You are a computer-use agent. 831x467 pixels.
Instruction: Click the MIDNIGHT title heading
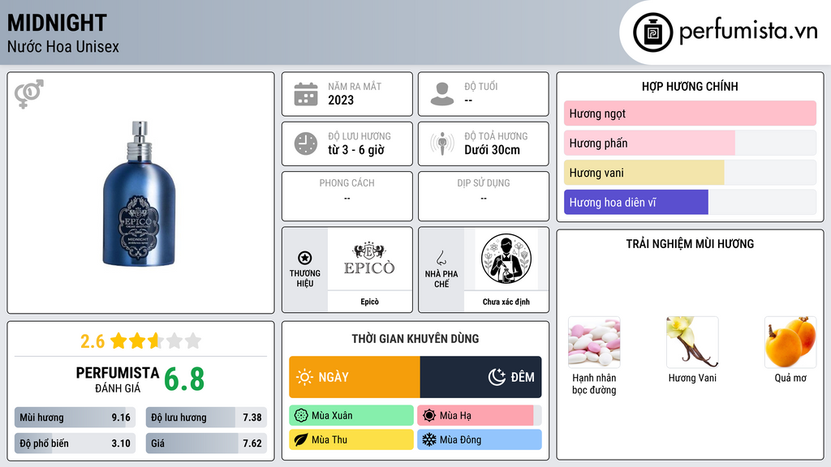point(58,23)
